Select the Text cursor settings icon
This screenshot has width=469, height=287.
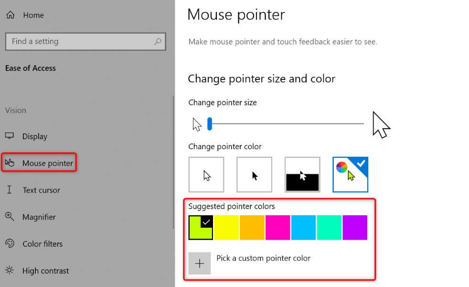pyautogui.click(x=10, y=190)
